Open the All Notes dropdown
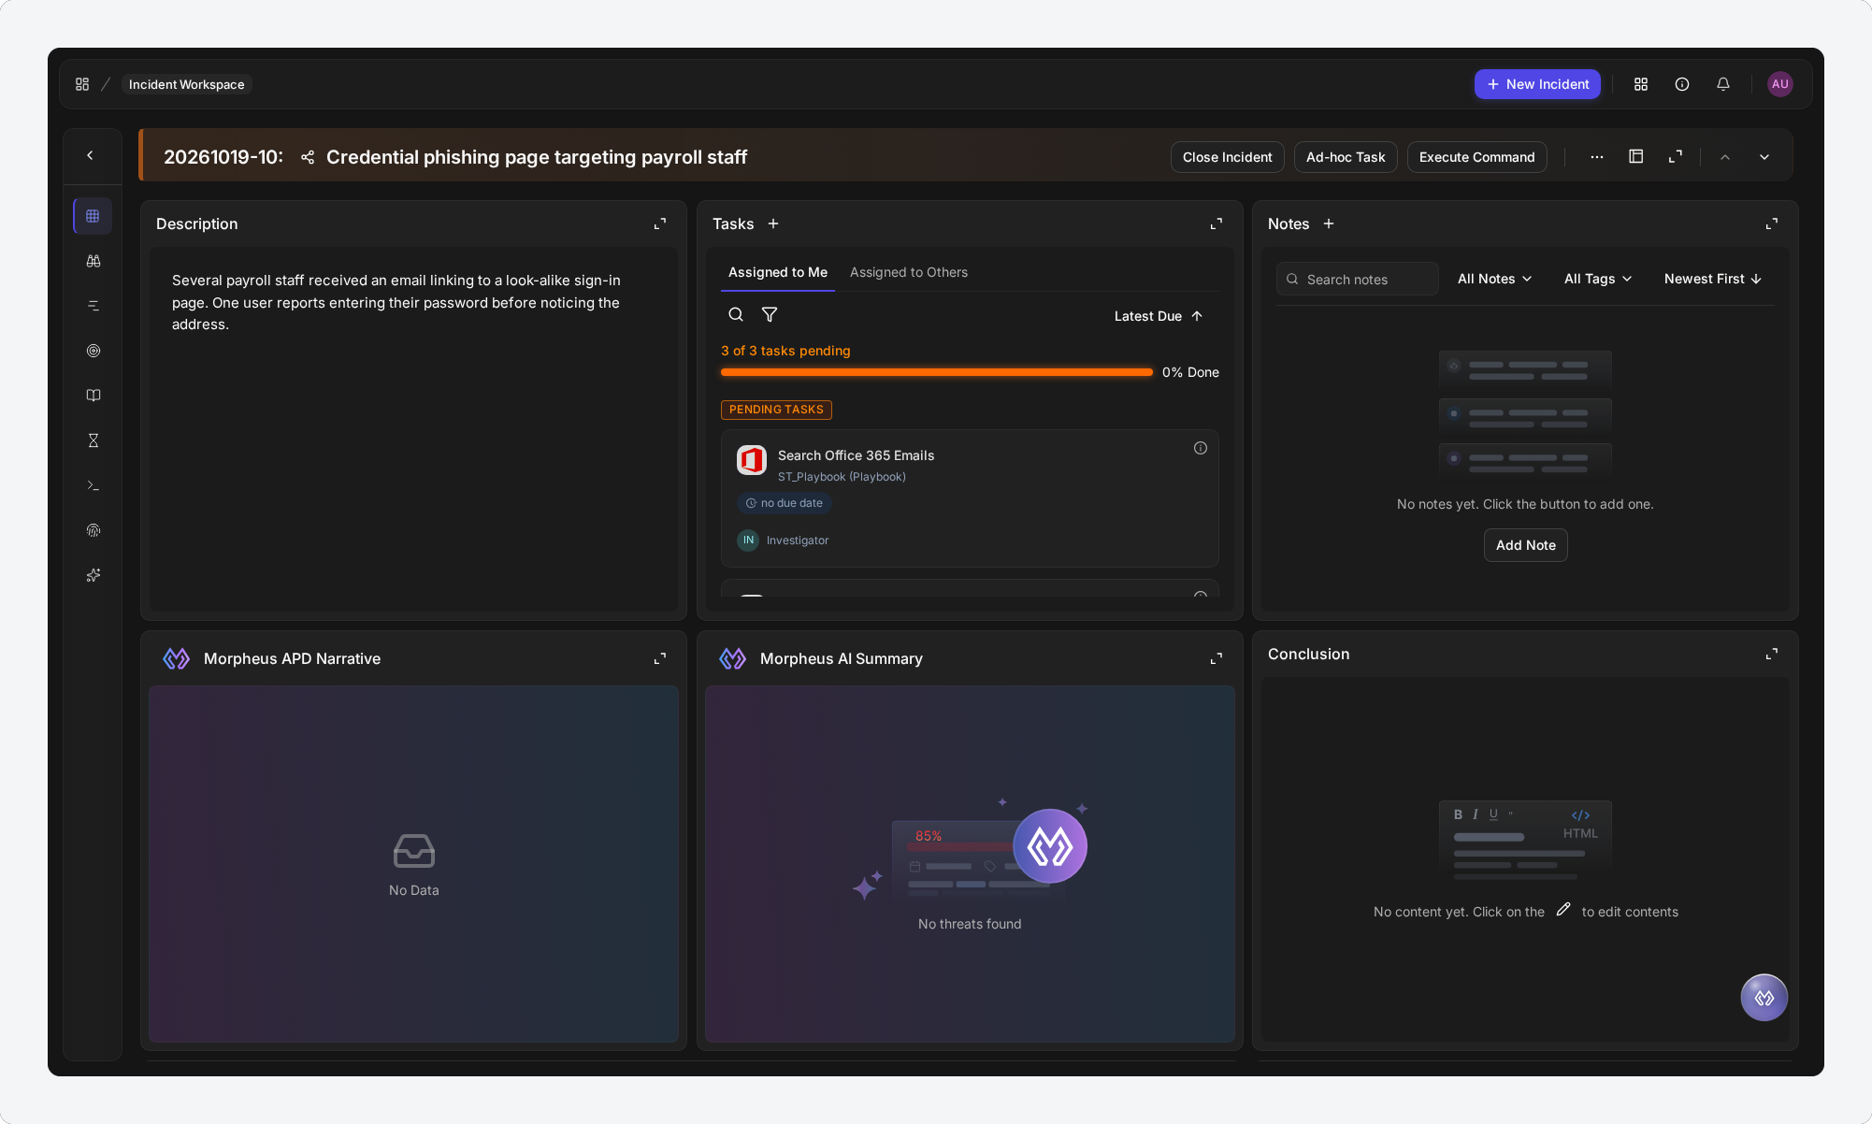The width and height of the screenshot is (1872, 1124). pos(1495,279)
